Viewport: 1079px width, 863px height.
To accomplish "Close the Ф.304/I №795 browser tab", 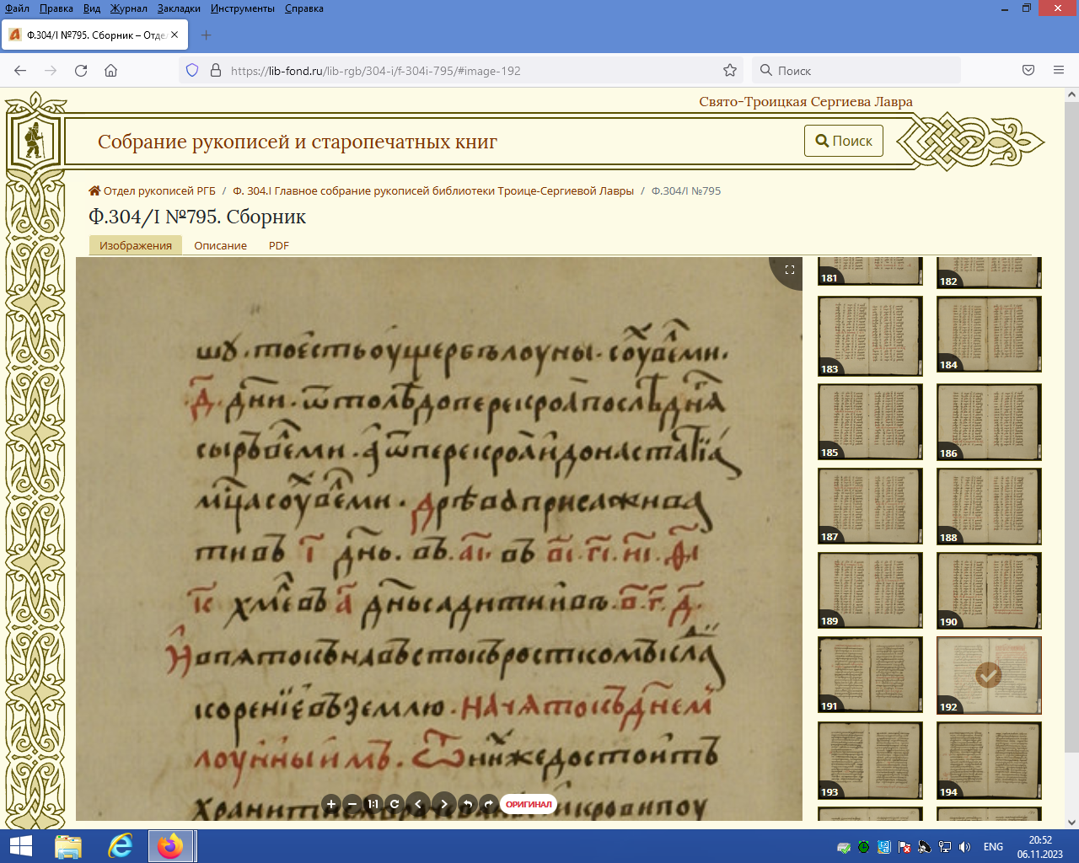I will tap(174, 35).
